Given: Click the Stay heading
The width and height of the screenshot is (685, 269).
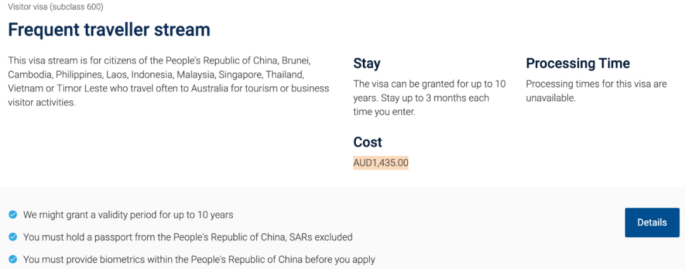Looking at the screenshot, I should coord(367,63).
